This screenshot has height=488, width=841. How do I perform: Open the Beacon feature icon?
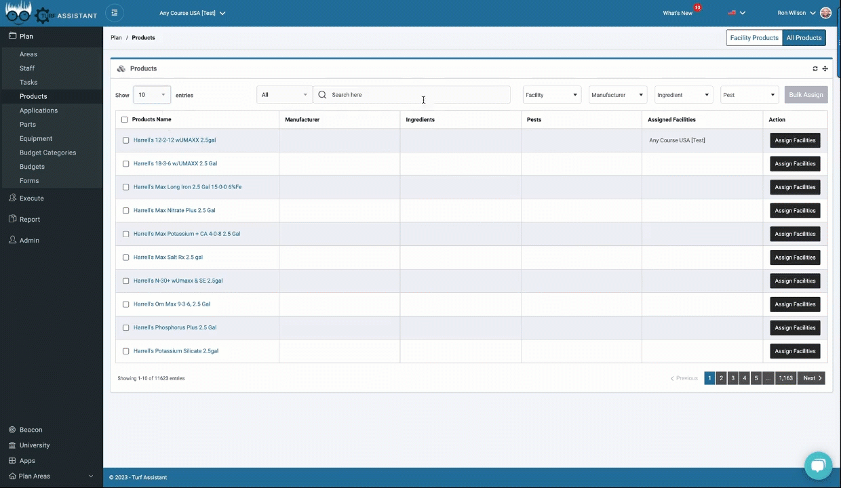[x=12, y=429]
